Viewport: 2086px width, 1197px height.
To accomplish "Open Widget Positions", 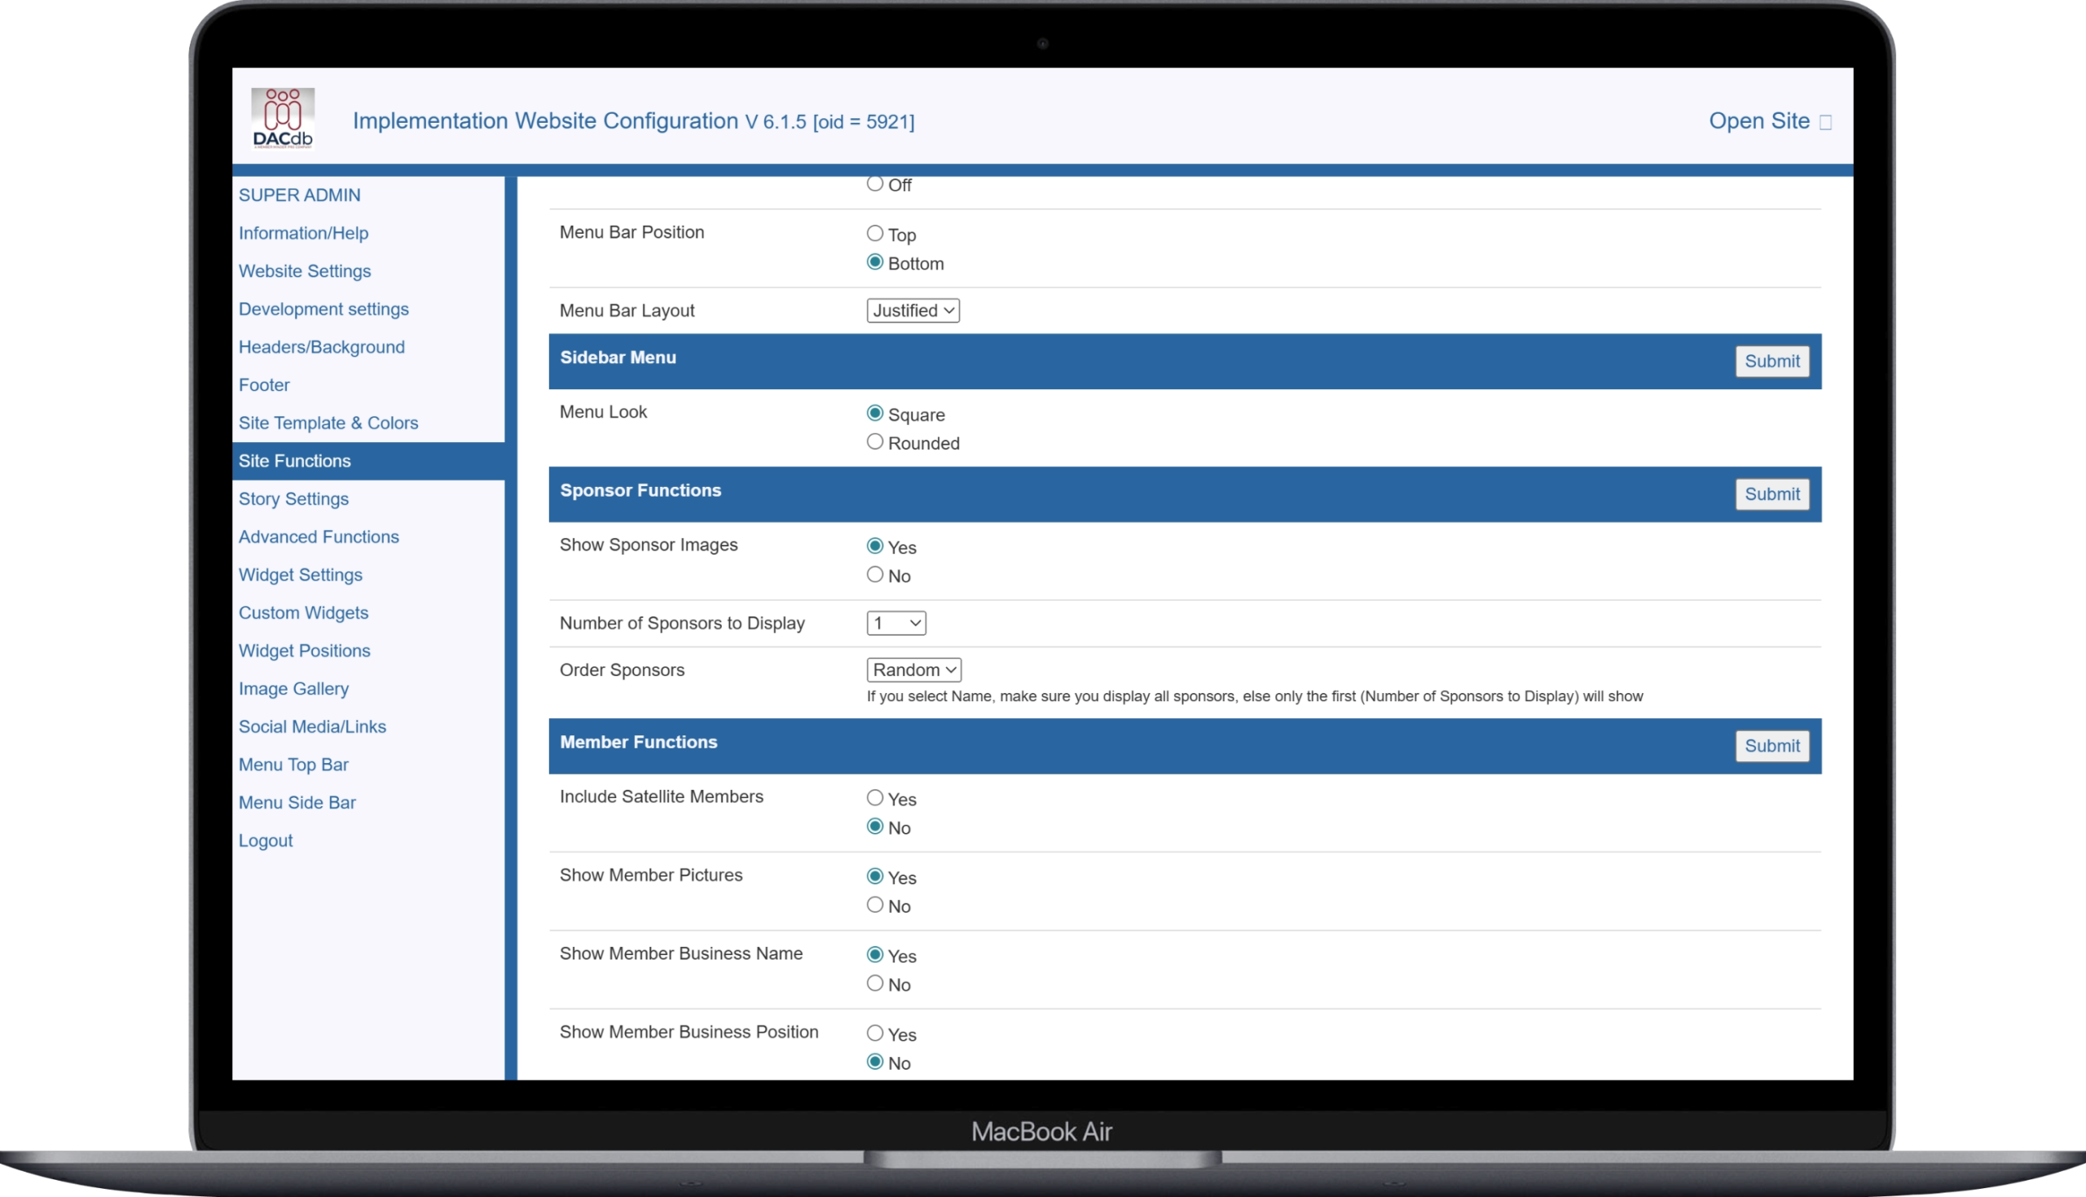I will 305,651.
